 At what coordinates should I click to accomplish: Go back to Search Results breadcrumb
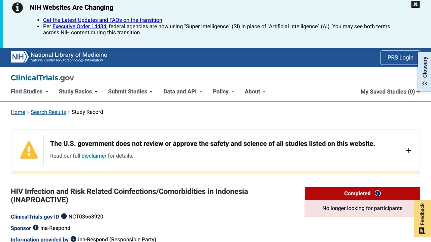coord(48,112)
